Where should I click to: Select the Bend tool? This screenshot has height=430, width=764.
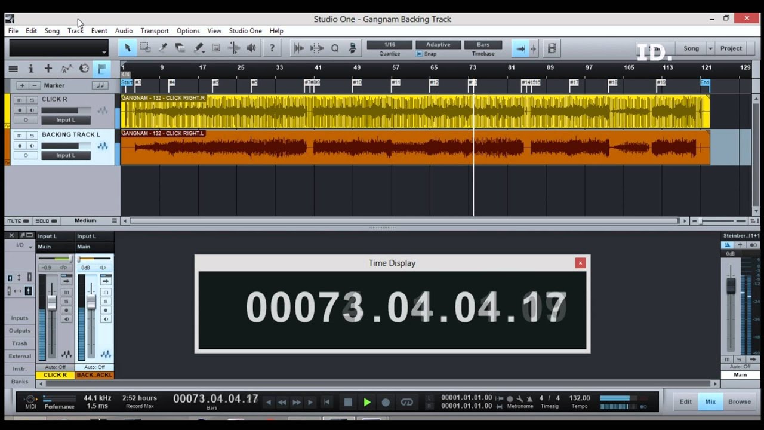point(234,48)
